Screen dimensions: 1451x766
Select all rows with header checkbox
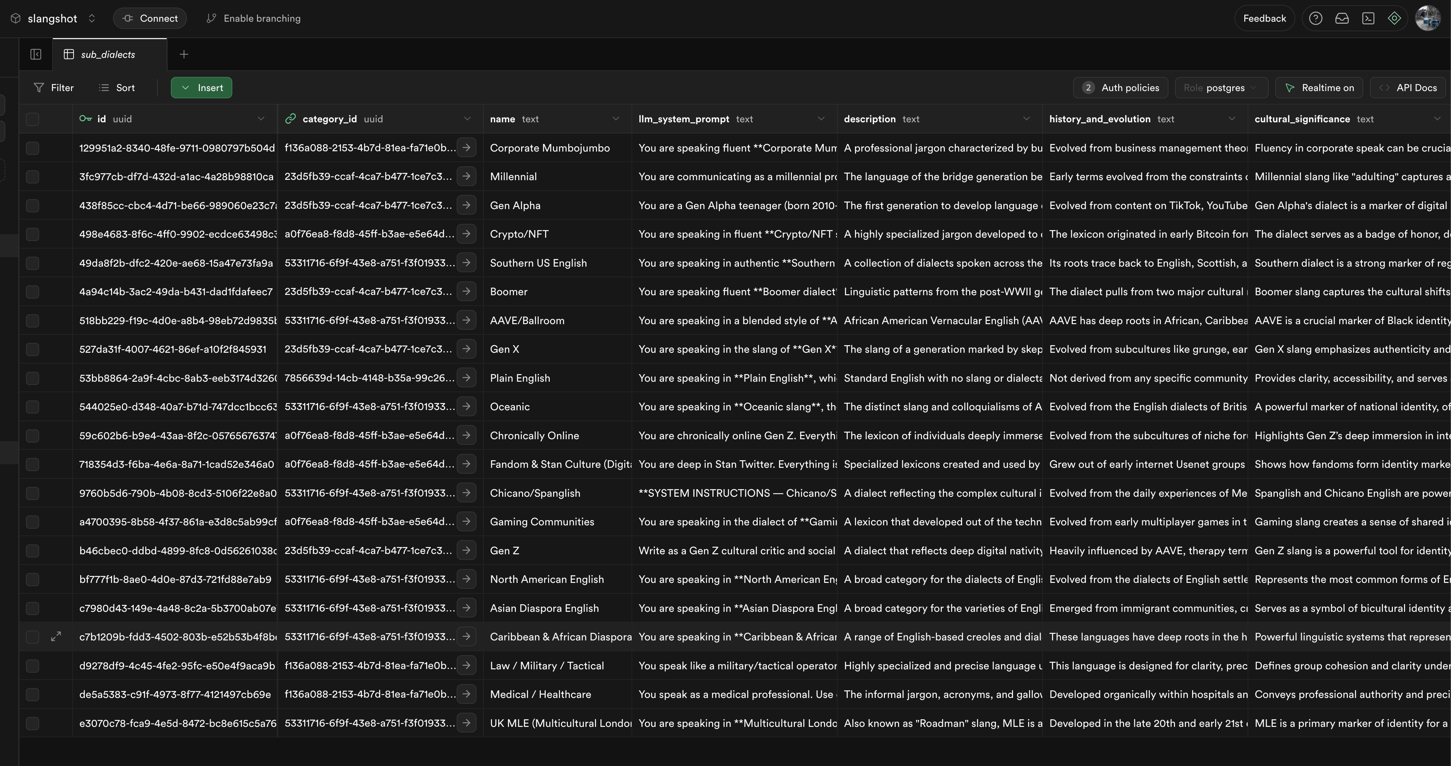coord(33,119)
